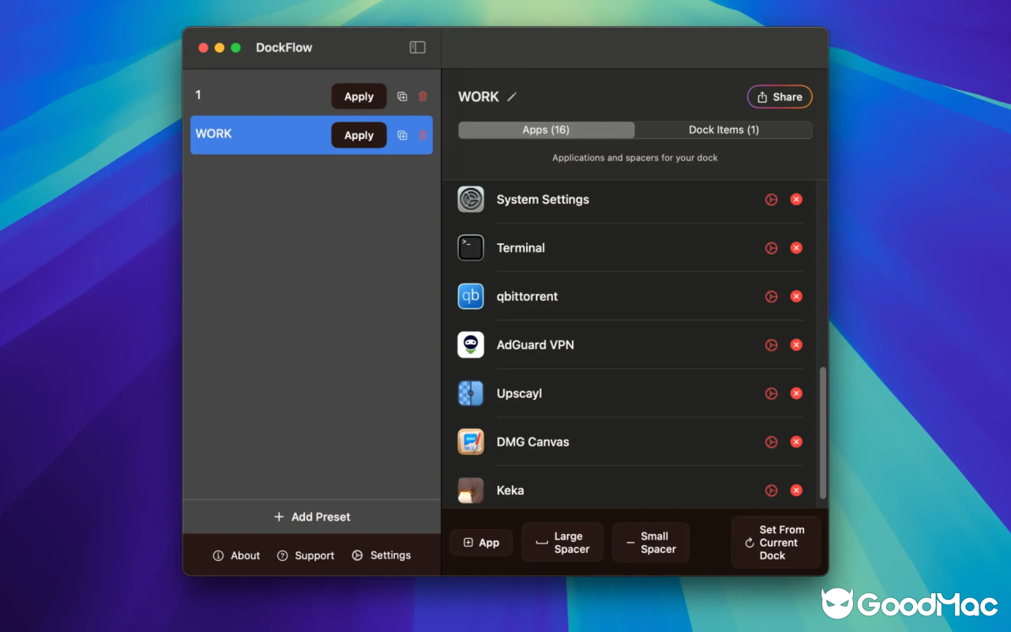Share the WORK preset
This screenshot has width=1011, height=632.
tap(780, 96)
